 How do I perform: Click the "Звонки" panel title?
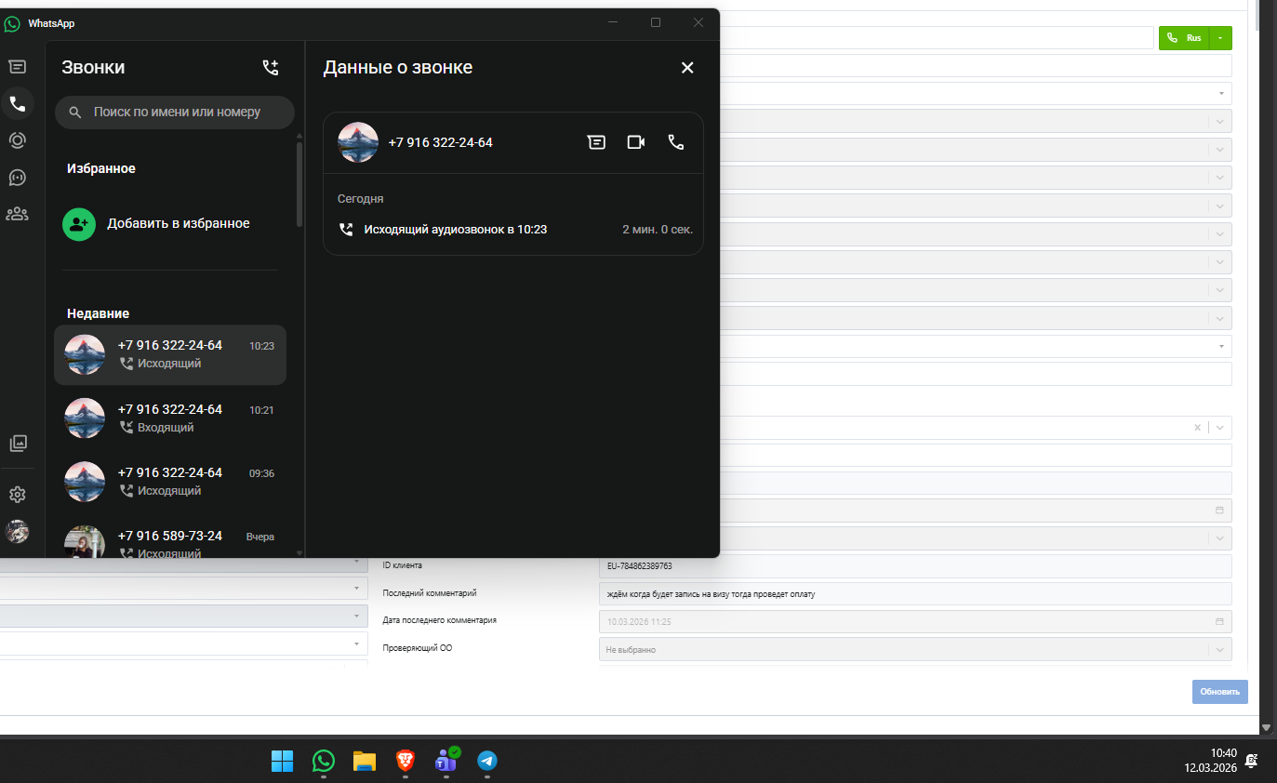point(93,67)
